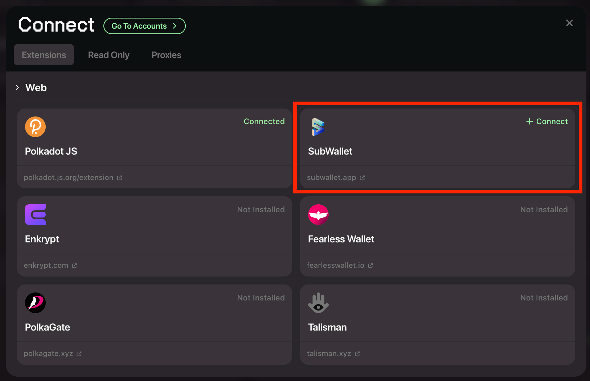Click the Go To Accounts button
Screen dimensions: 590x381
coord(144,26)
